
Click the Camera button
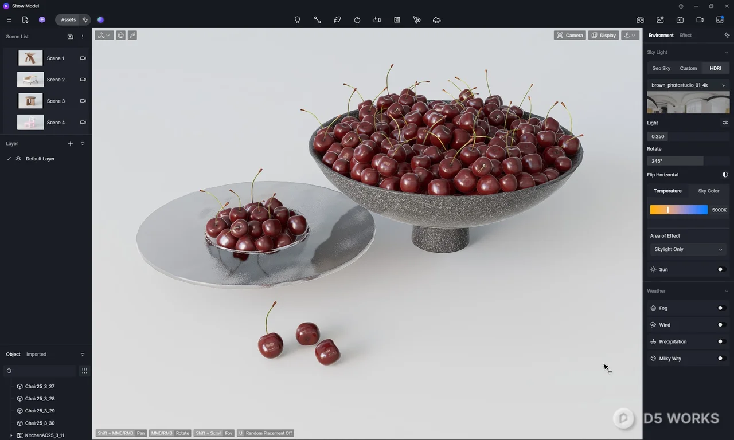click(569, 35)
